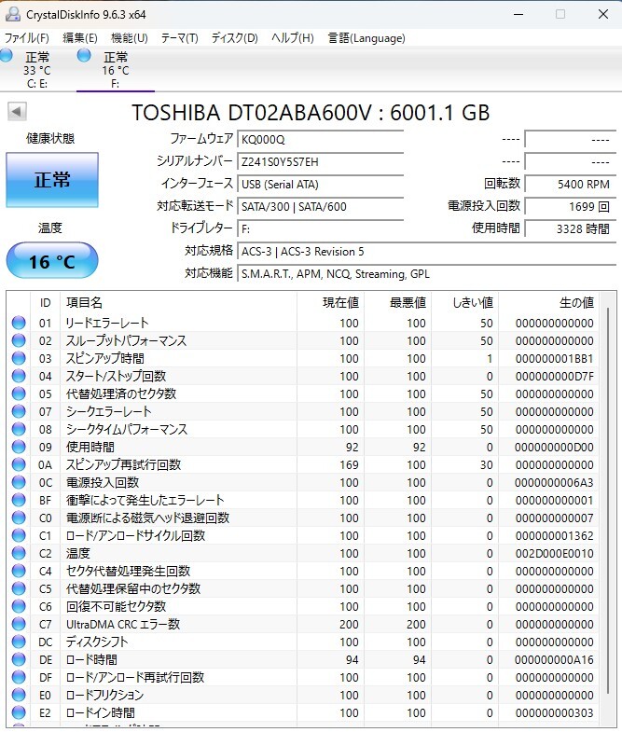Image resolution: width=622 pixels, height=732 pixels.
Task: Click the status orb for attribute 08
Action: click(x=19, y=430)
